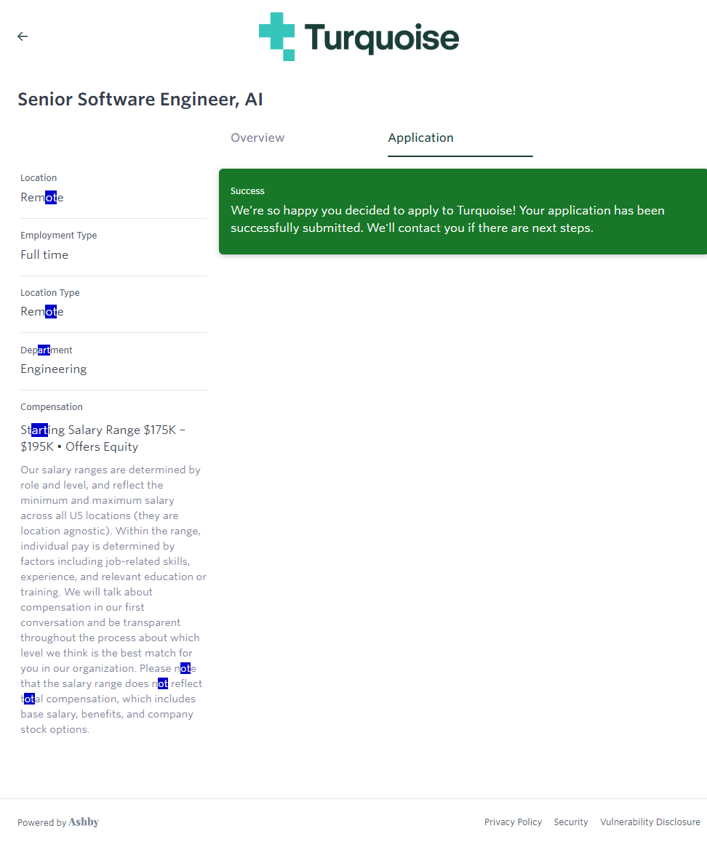Click the Senior Software Engineer, AI heading
707x847 pixels.
pyautogui.click(x=140, y=100)
